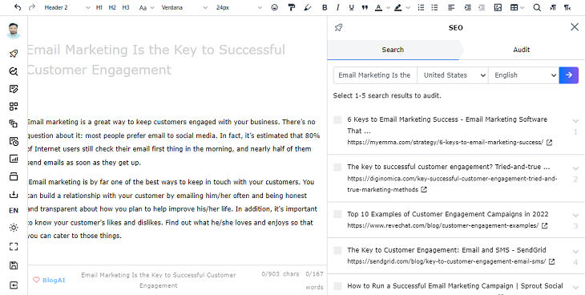The image size is (585, 295).
Task: Select the format painter tool
Action: [292, 7]
